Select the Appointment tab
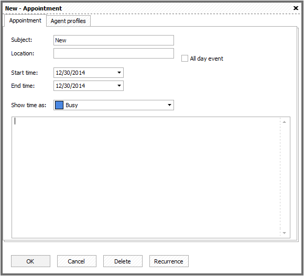Image resolution: width=304 pixels, height=276 pixels. point(25,20)
